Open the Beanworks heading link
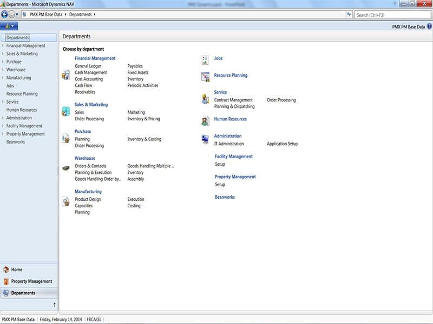 point(225,197)
